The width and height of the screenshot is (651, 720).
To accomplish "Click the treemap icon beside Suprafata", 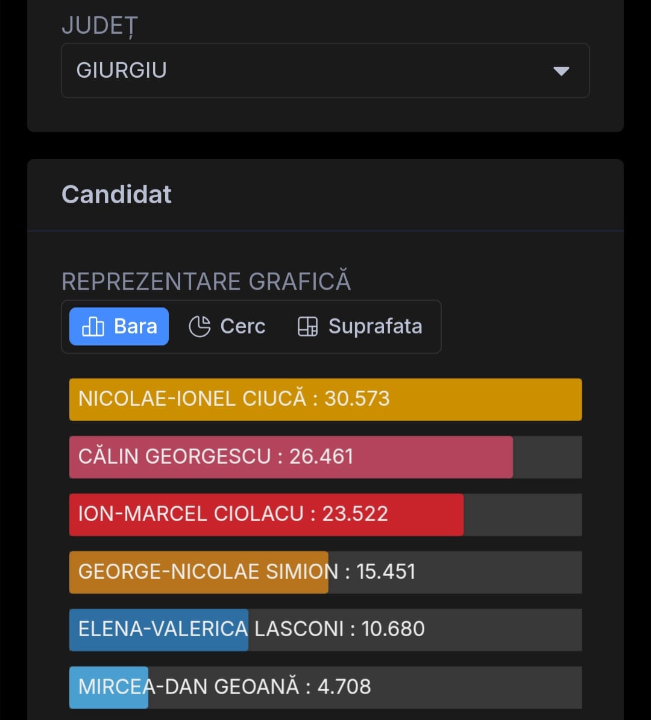I will tap(307, 326).
